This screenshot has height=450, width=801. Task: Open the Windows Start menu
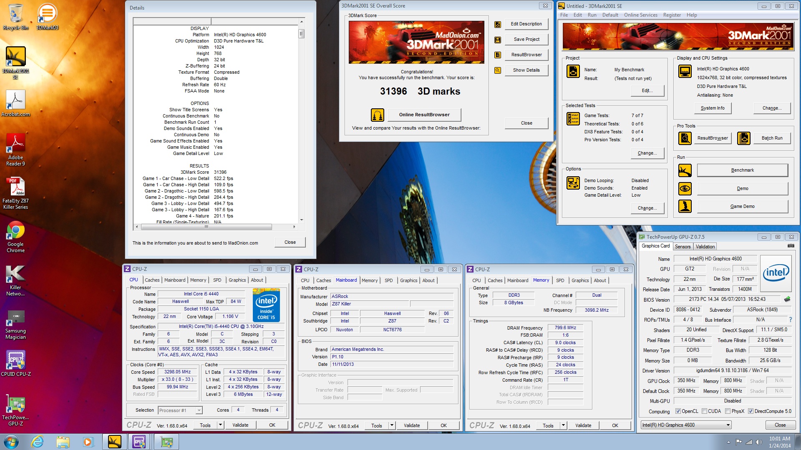pos(11,442)
